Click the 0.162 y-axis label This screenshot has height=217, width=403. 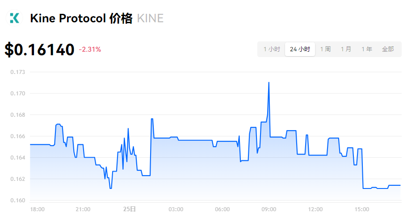pos(18,179)
